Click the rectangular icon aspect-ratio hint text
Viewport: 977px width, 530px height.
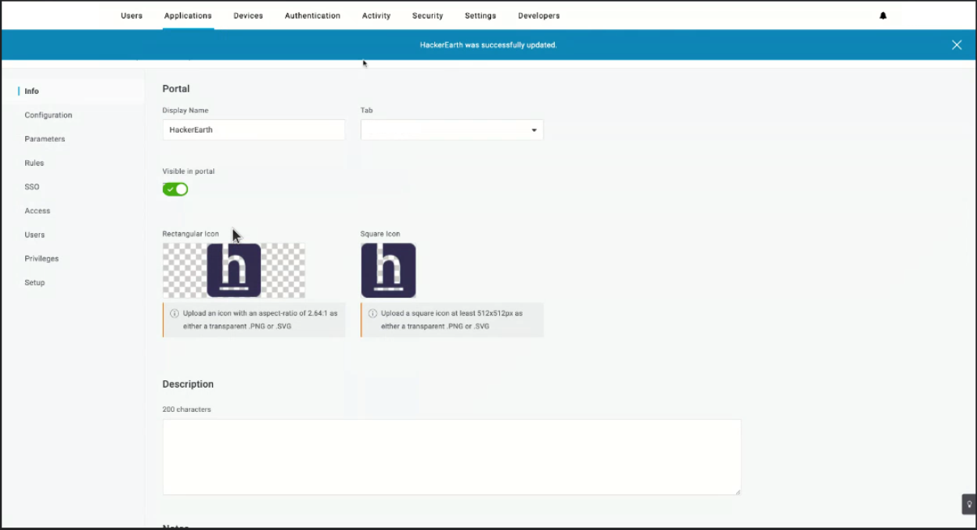pos(259,320)
